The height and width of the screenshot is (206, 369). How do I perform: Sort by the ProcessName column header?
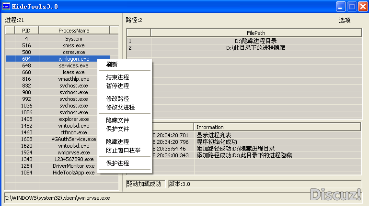tap(74, 31)
